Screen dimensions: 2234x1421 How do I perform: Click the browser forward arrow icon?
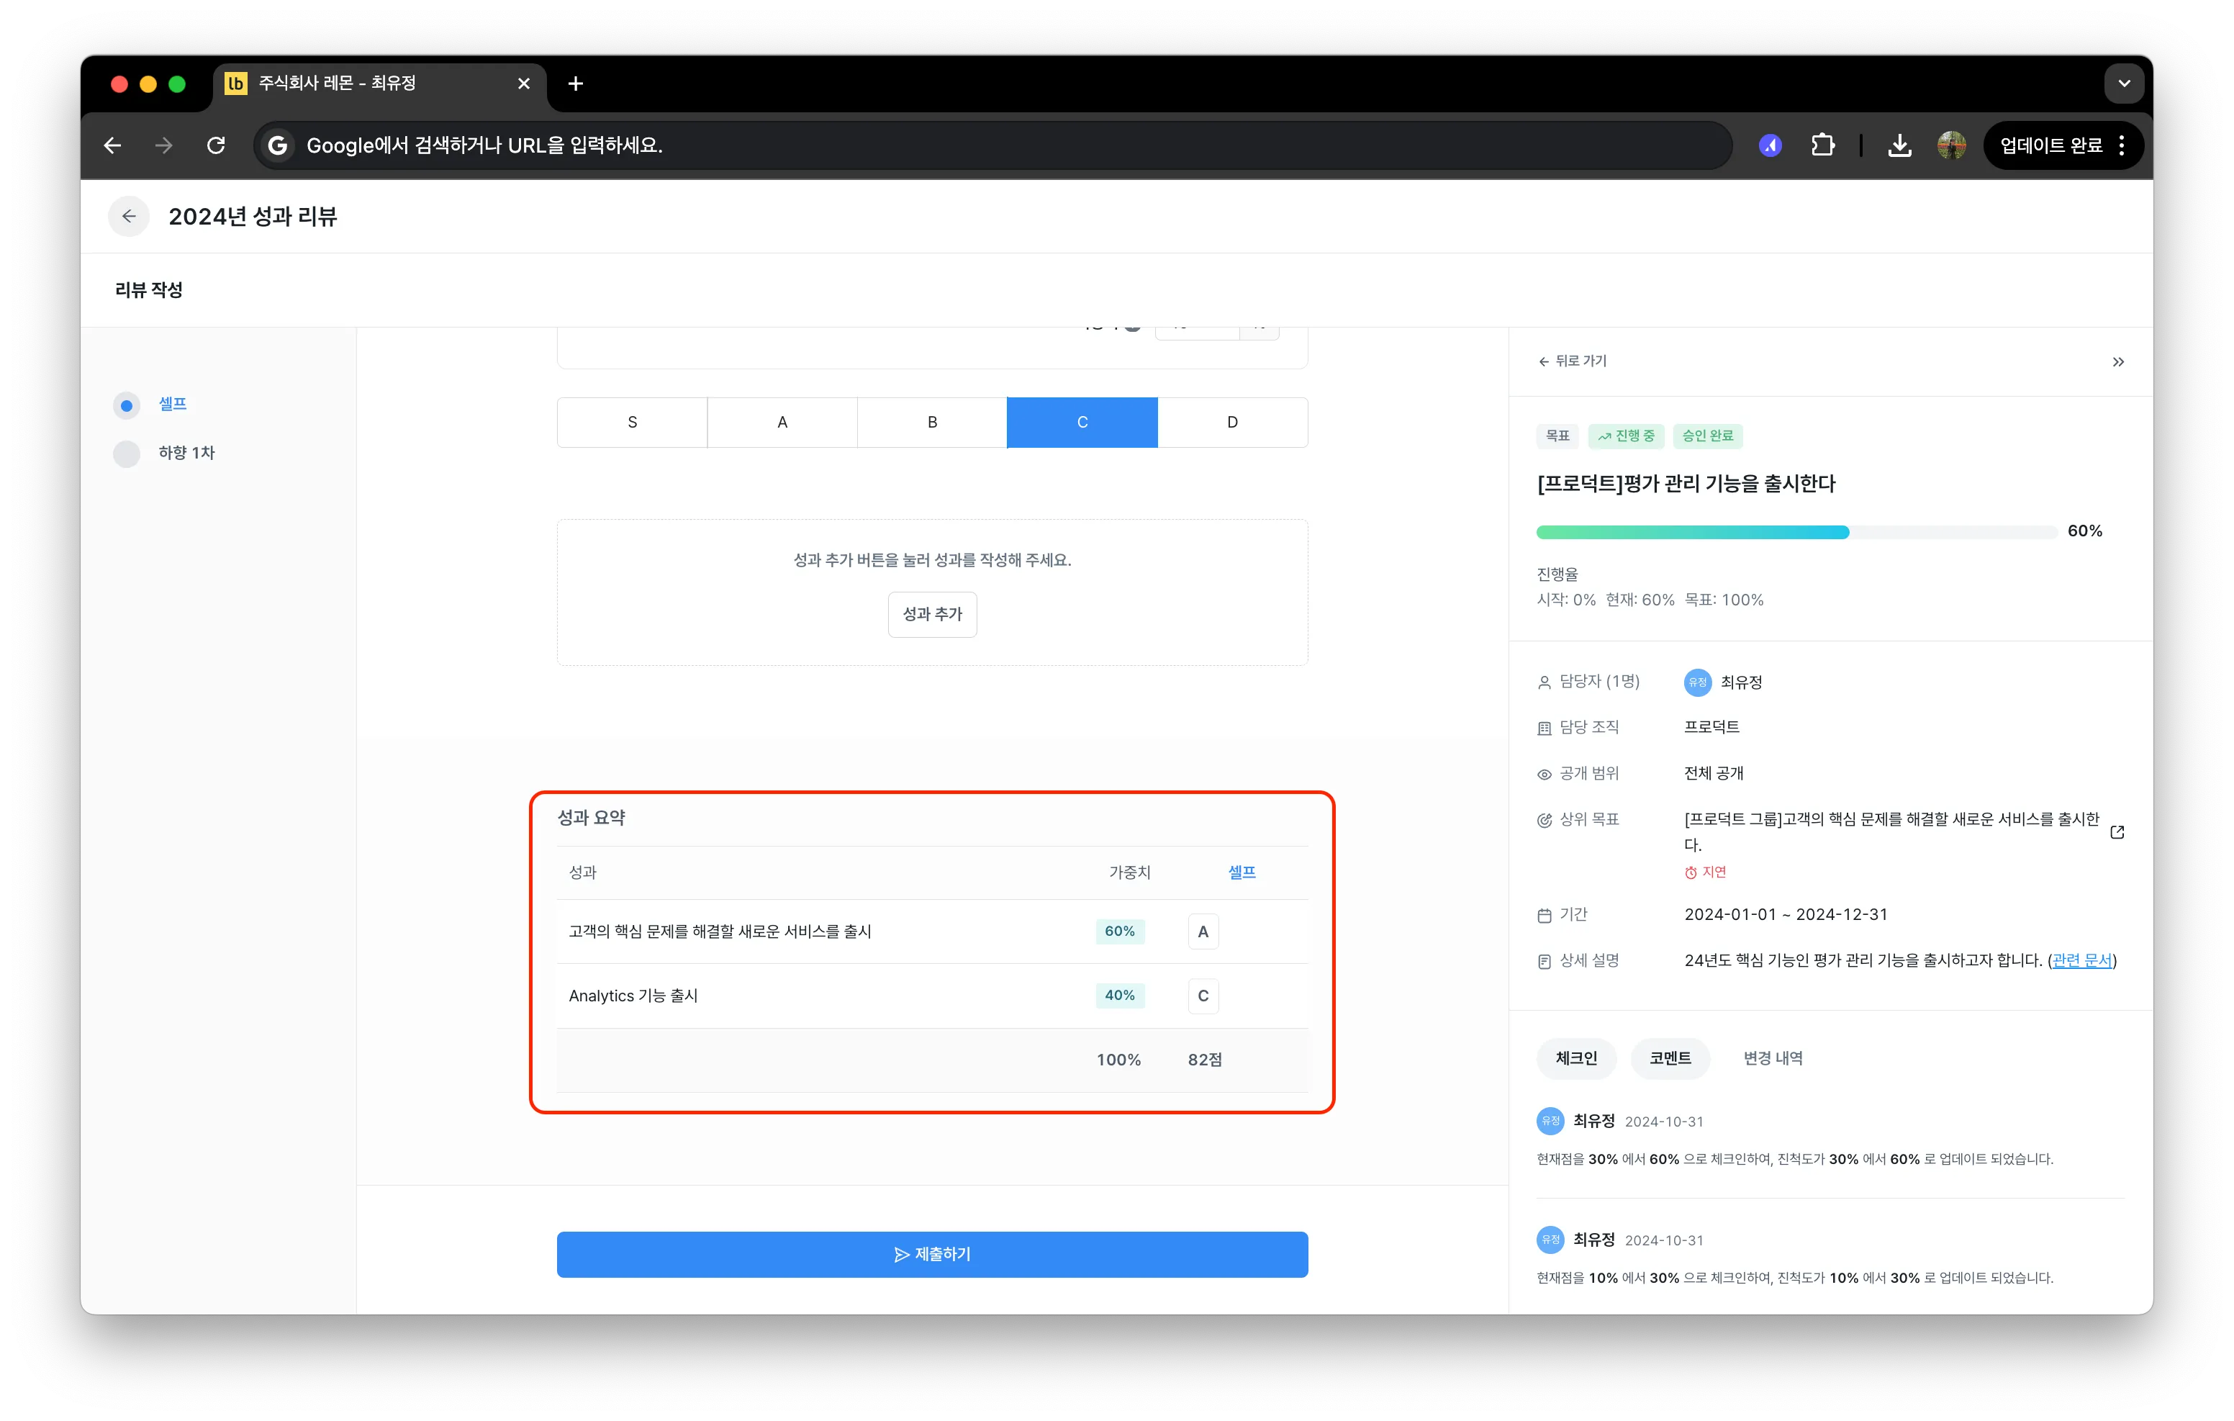coord(164,145)
